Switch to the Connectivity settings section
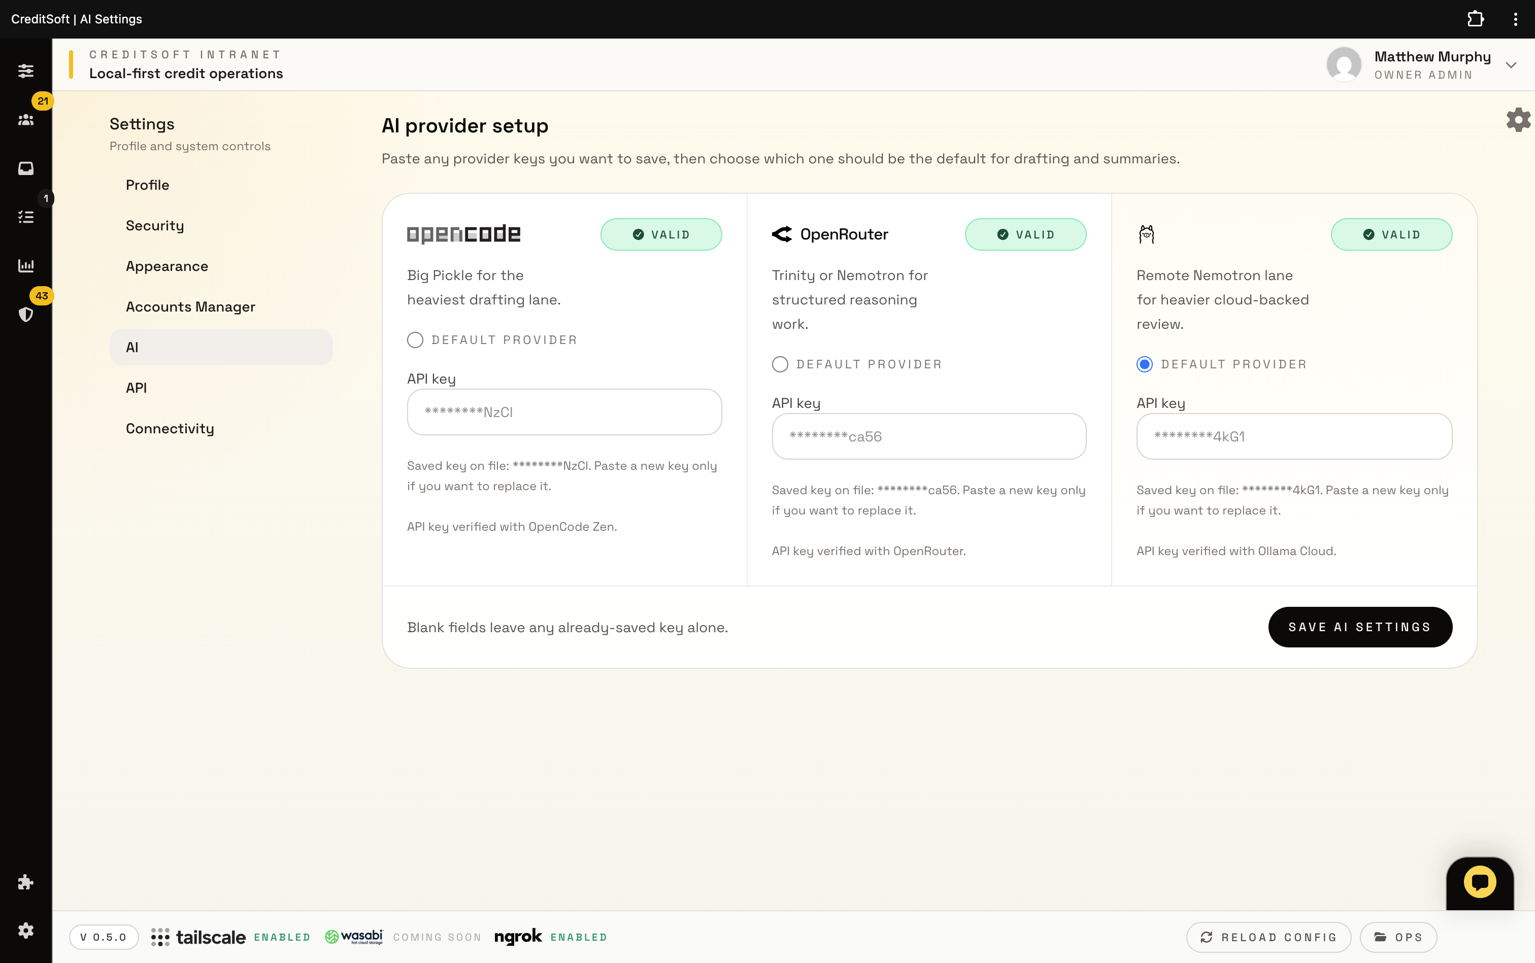 [x=170, y=429]
